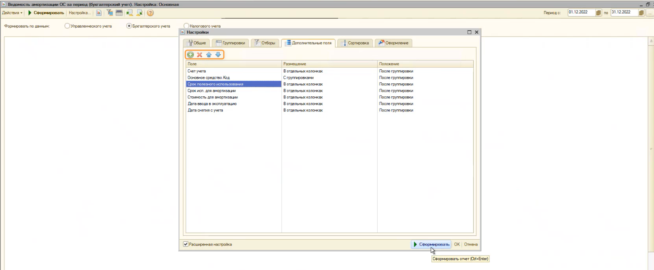Image resolution: width=654 pixels, height=270 pixels.
Task: Select the Дата ввода в эксплуатацию row
Action: click(212, 104)
